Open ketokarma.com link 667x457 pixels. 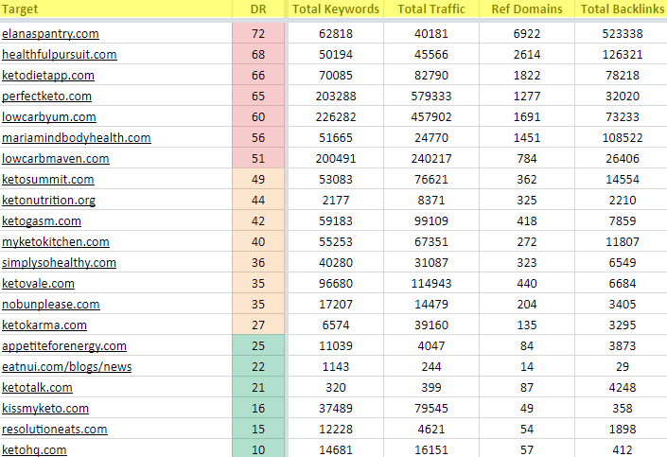click(x=44, y=325)
